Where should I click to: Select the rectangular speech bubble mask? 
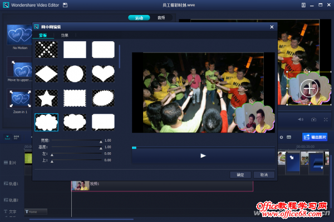[x=103, y=122]
